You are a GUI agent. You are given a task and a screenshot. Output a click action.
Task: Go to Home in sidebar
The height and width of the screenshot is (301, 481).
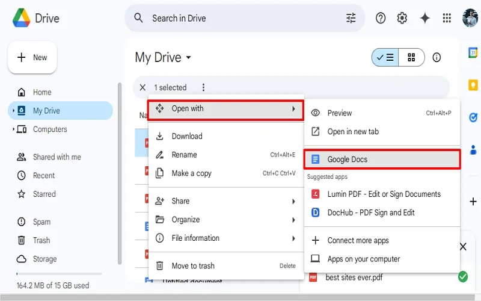coord(60,92)
